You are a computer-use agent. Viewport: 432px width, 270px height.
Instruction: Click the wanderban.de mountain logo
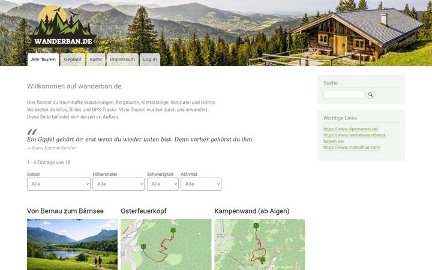pyautogui.click(x=63, y=26)
